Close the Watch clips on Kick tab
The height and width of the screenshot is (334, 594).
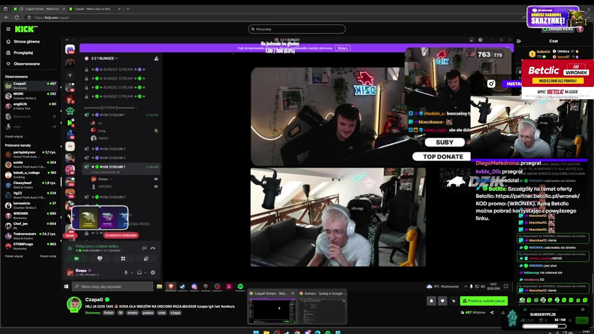click(x=119, y=9)
